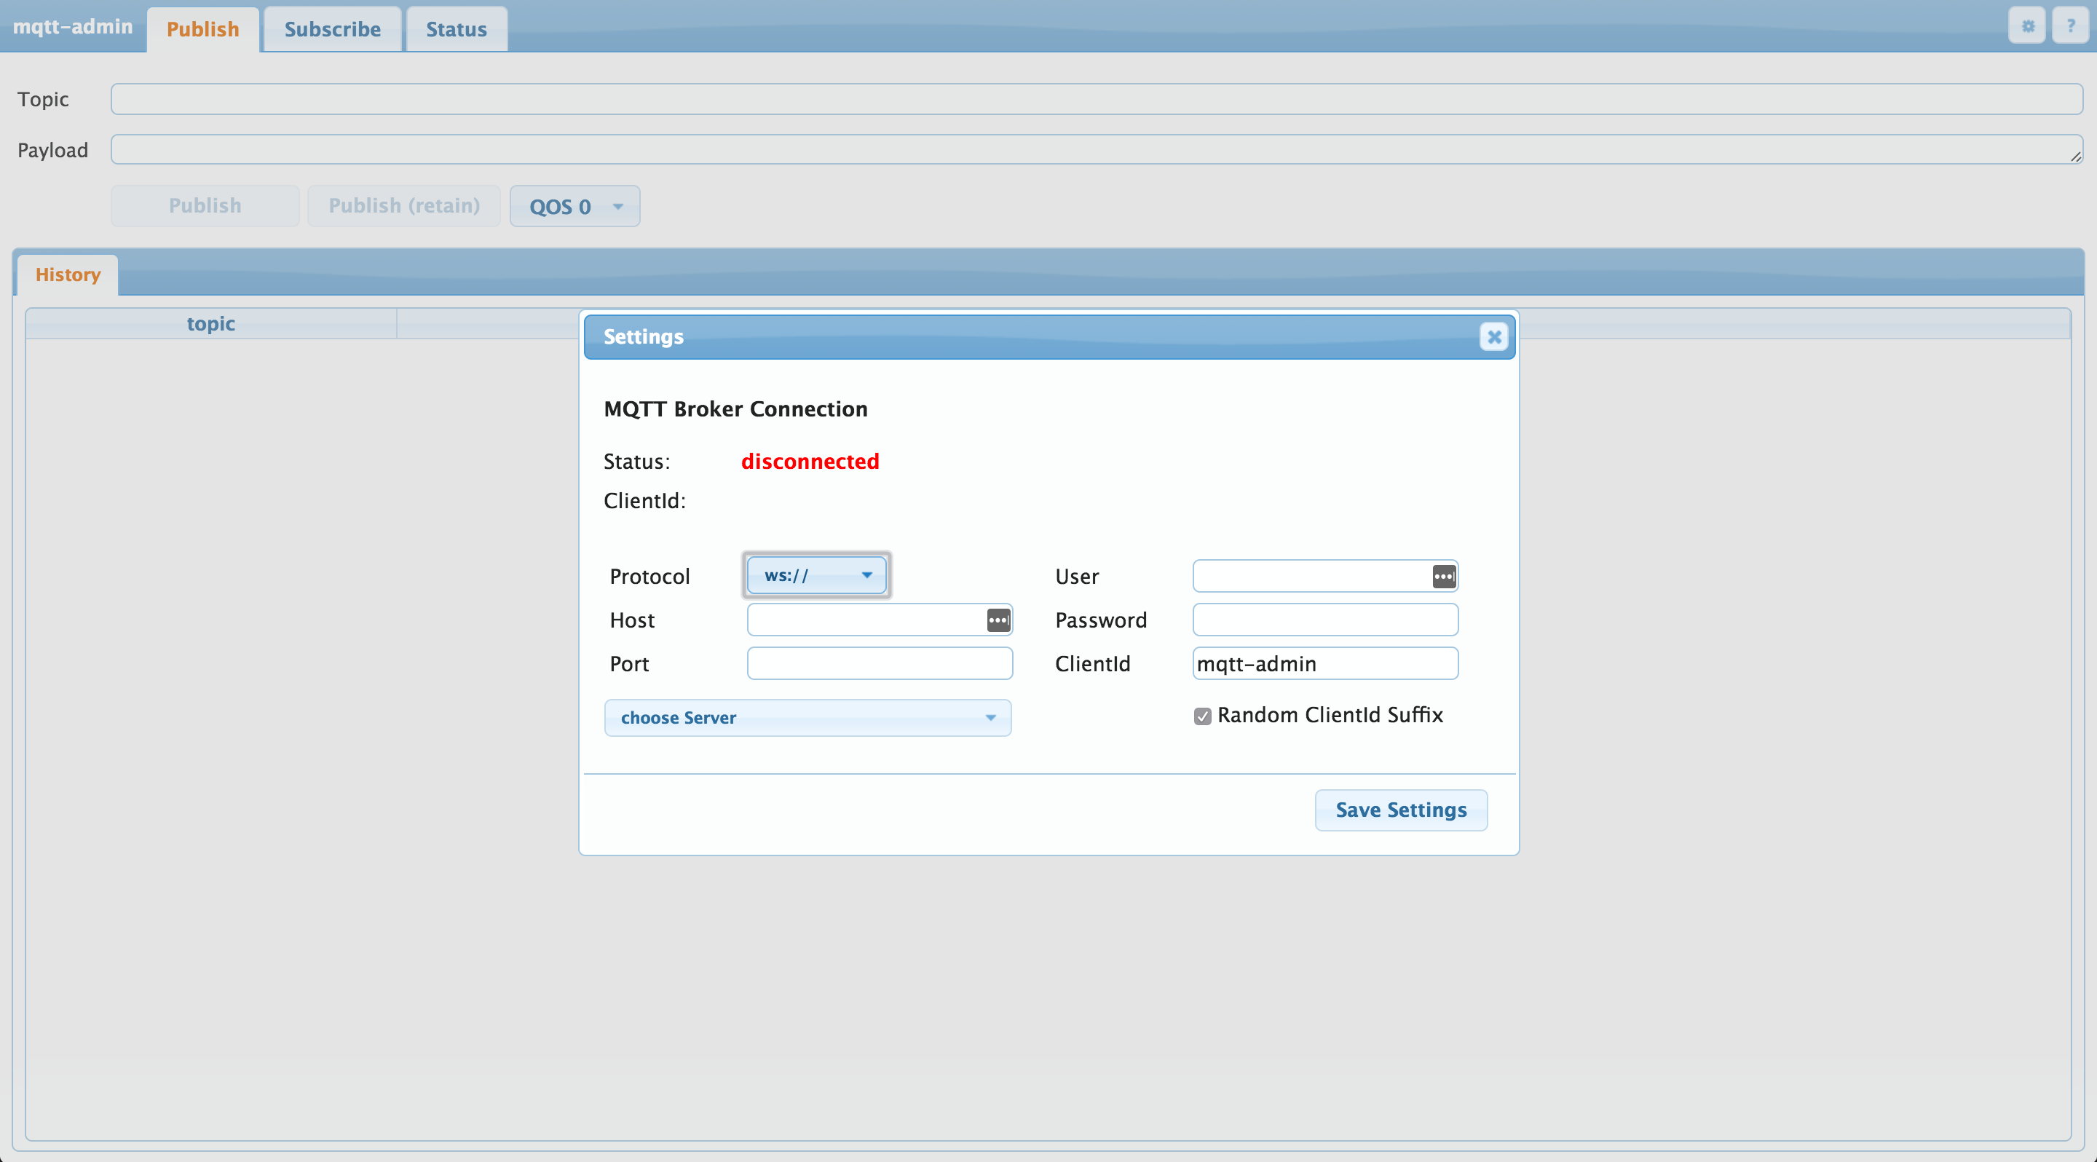Click the settings gear icon
The image size is (2097, 1162).
[x=2029, y=24]
